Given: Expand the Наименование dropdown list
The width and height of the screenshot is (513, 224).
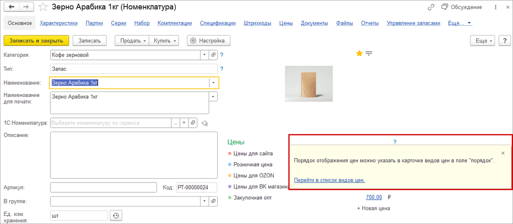Looking at the screenshot, I should (213, 83).
